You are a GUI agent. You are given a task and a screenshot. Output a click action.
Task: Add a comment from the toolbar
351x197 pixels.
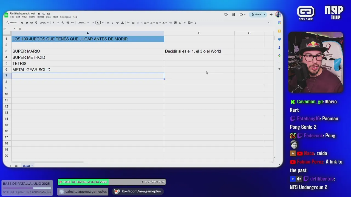pos(175,23)
